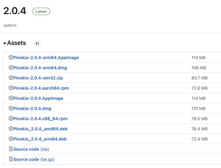Image resolution: width=221 pixels, height=168 pixels.
Task: Click package icon beside Pinokio-2.0.4.aarch64.rpm
Action: tap(11, 88)
